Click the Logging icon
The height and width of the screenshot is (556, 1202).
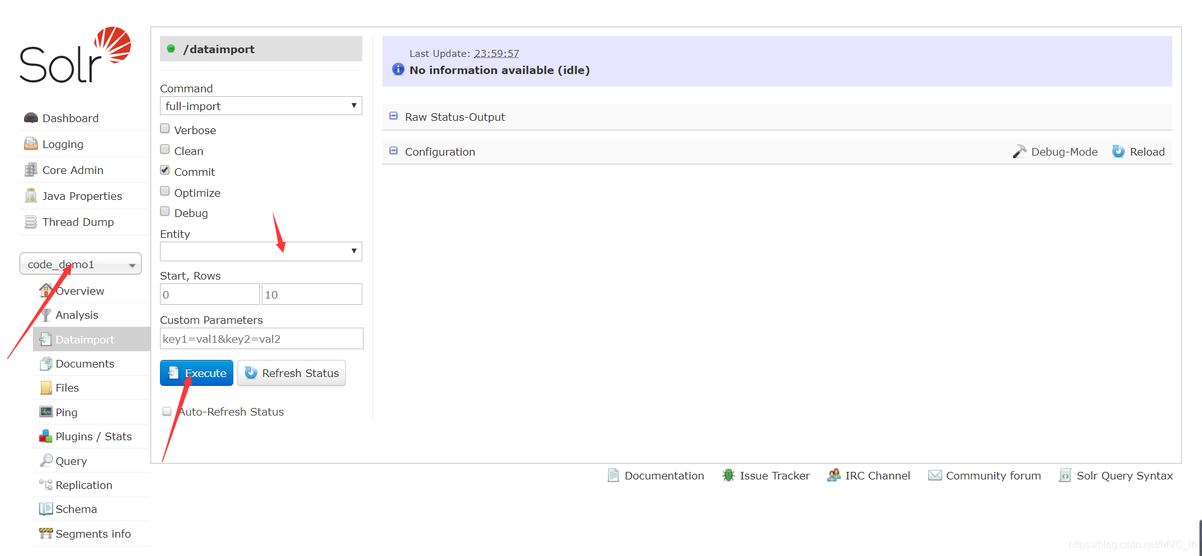pyautogui.click(x=30, y=144)
